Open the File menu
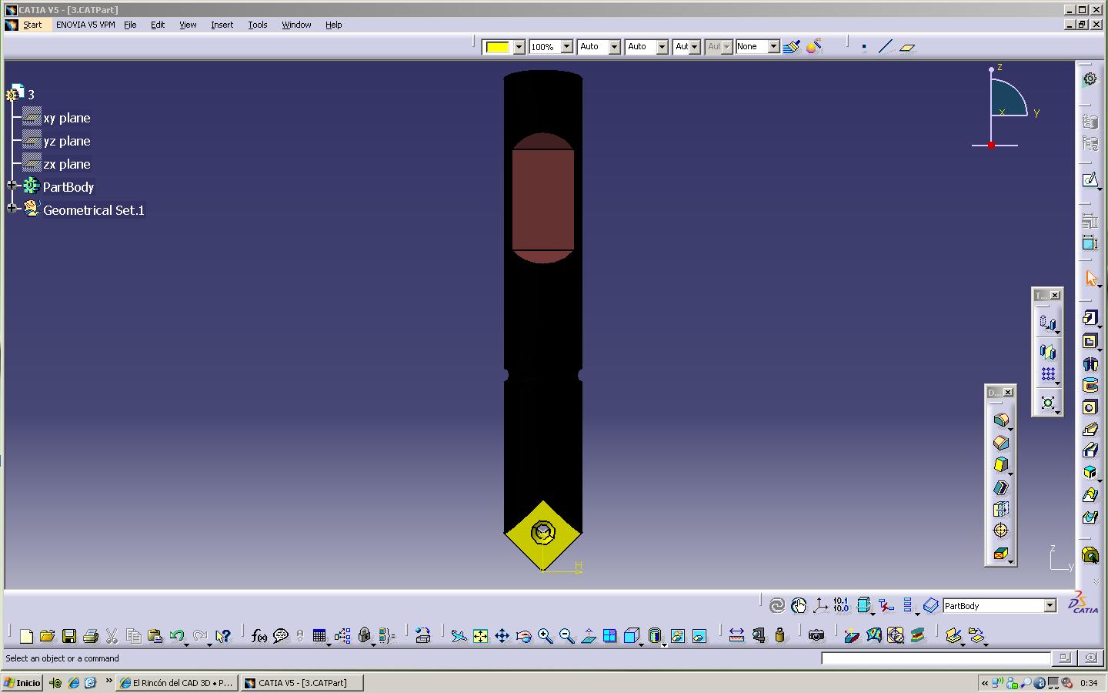Image resolution: width=1108 pixels, height=693 pixels. pyautogui.click(x=130, y=25)
